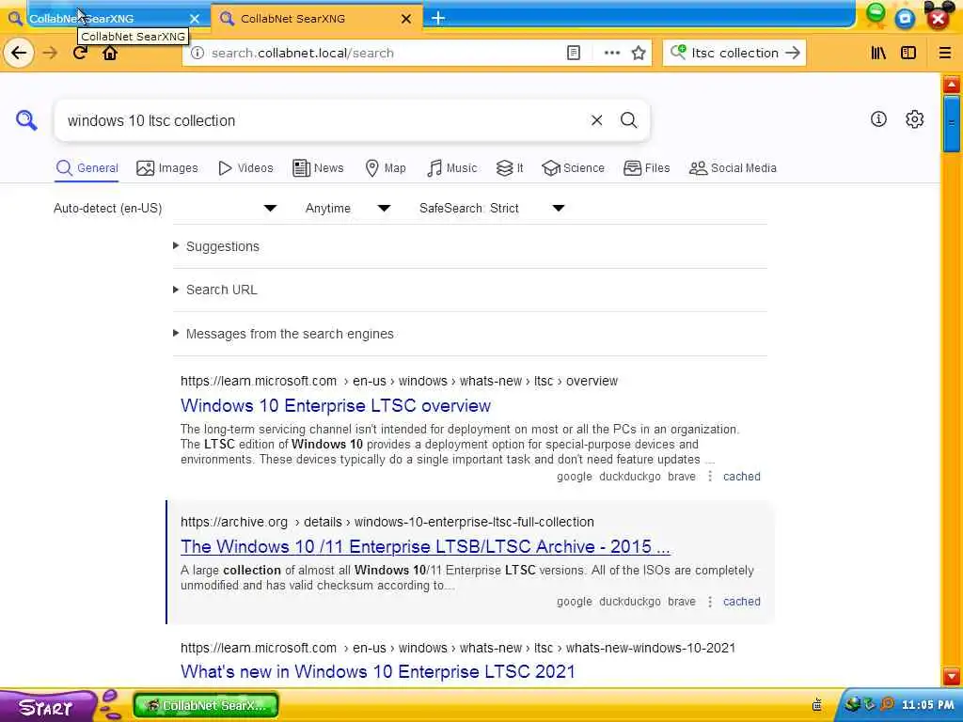Click the taskbar clock 11:05 PM
This screenshot has width=963, height=722.
(927, 705)
